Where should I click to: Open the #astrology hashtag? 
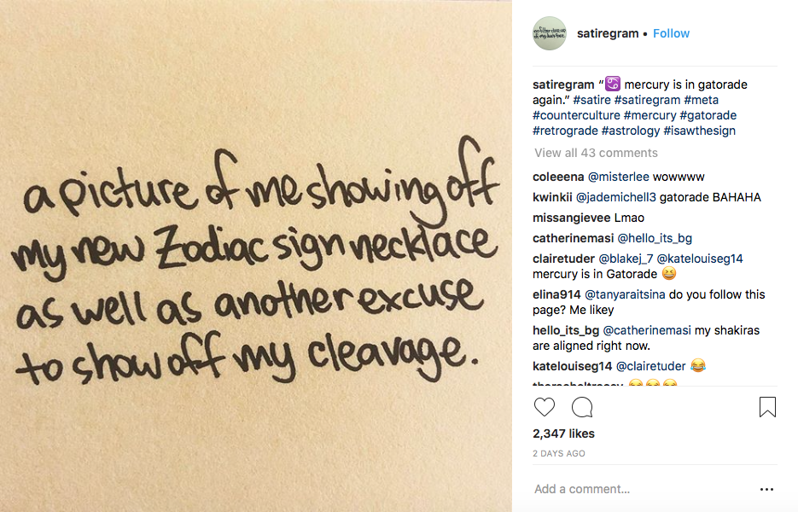pos(631,131)
